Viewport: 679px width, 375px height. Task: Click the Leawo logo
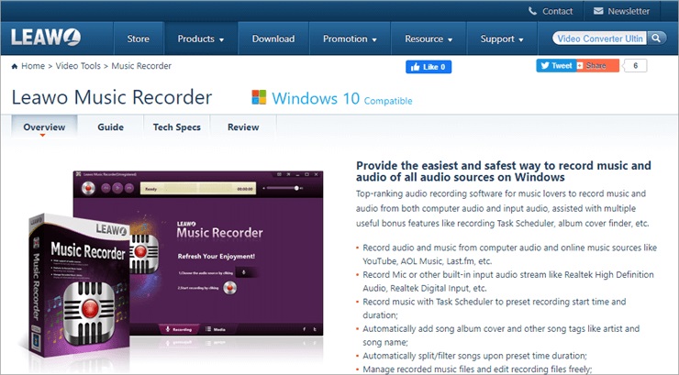(46, 38)
